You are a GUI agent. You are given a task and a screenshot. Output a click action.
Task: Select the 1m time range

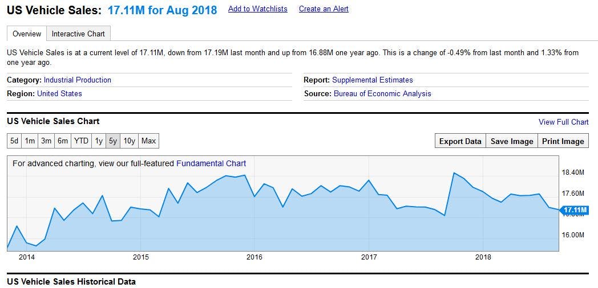(x=30, y=141)
